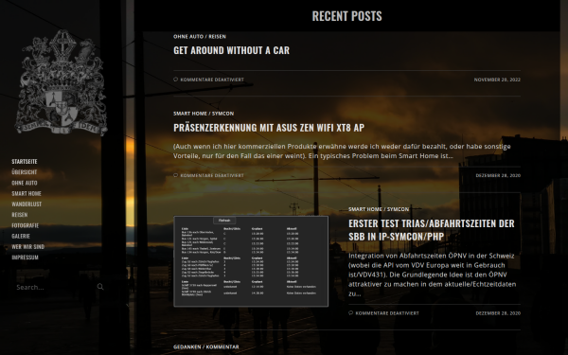Click excerpt starting 'Integration von Abfahrtszeiten ÖPNV'

(433, 275)
